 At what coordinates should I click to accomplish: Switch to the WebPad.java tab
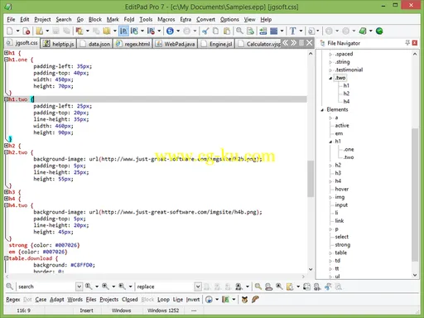[176, 44]
